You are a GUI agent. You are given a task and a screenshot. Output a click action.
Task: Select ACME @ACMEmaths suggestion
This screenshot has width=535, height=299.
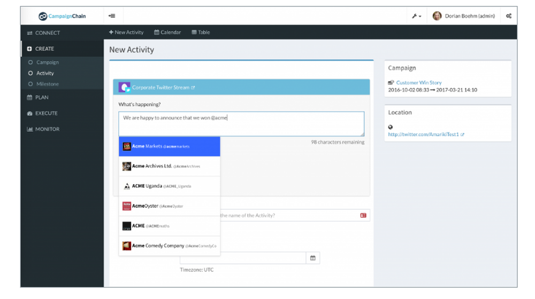[x=169, y=226]
